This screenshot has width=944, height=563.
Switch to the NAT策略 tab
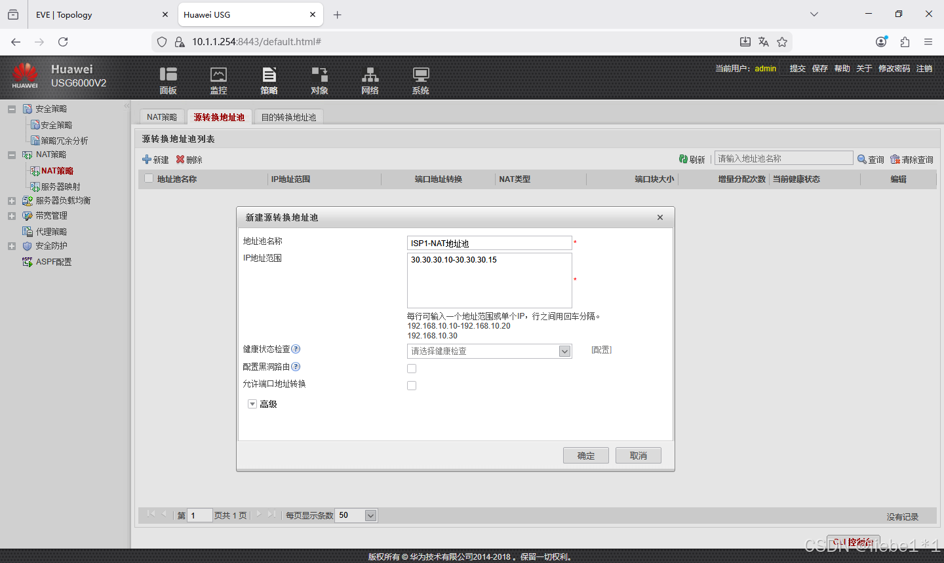[x=162, y=117]
